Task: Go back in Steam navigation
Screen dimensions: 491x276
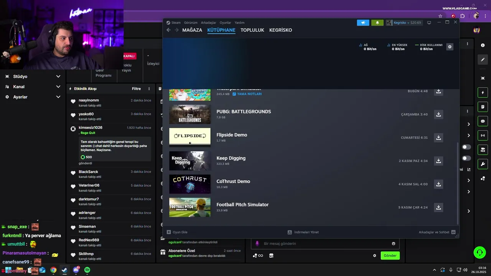Action: coord(168,30)
